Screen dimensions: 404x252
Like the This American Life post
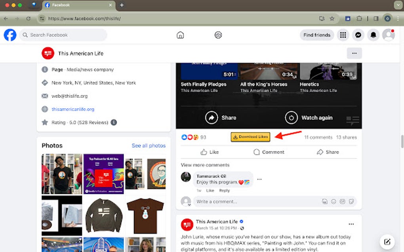click(210, 152)
